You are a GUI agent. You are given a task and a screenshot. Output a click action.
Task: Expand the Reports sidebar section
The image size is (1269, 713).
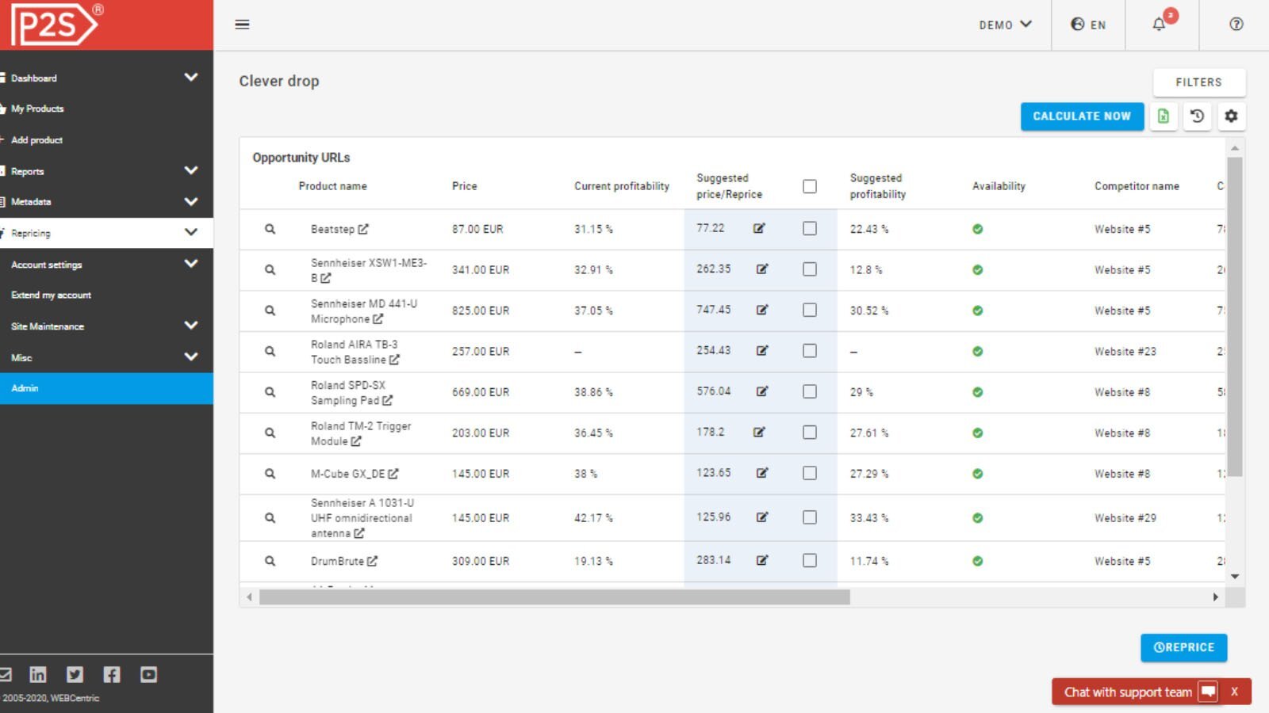point(190,170)
